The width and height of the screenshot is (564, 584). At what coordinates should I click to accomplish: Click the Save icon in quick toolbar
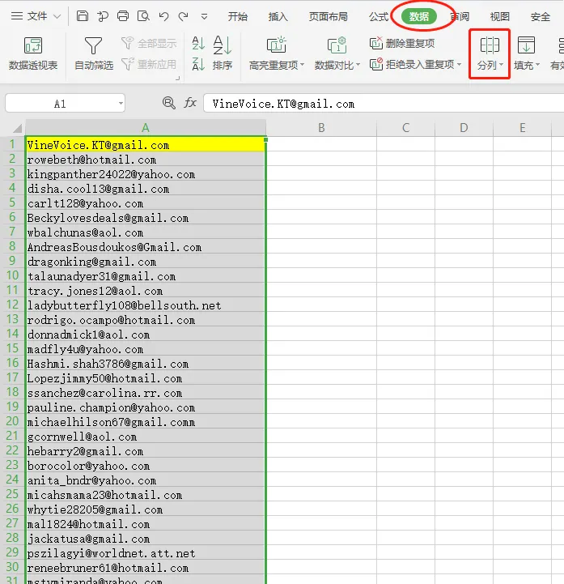click(83, 16)
